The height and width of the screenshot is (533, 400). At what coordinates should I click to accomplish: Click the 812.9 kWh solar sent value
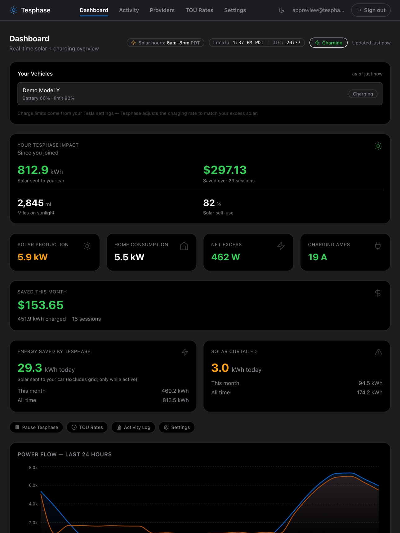tap(40, 170)
